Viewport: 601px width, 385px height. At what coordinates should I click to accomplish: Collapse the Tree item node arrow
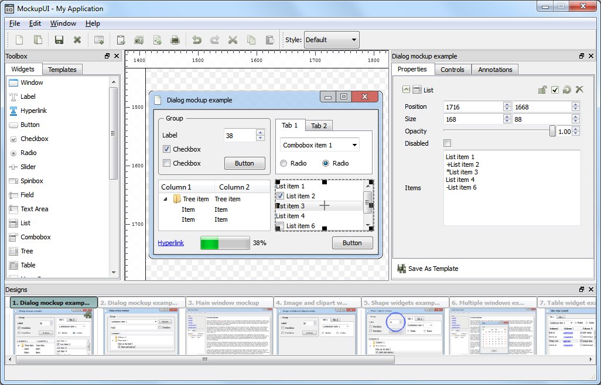coord(165,199)
